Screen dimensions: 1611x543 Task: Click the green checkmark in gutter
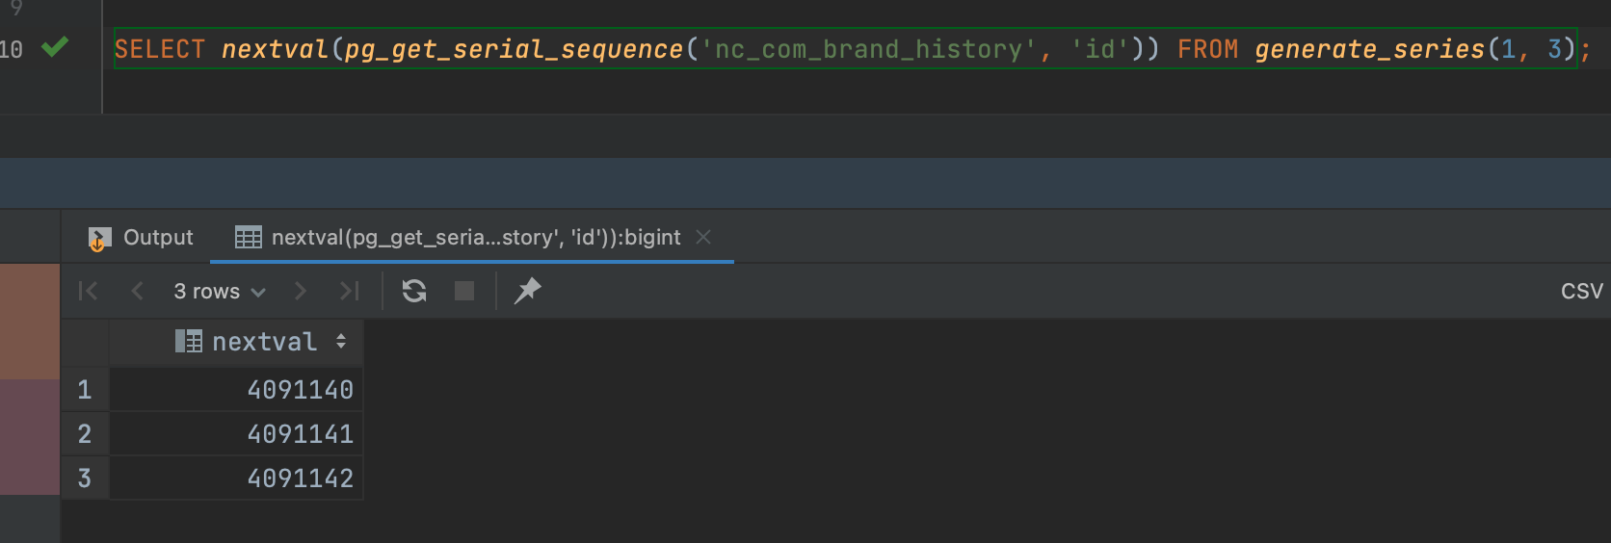click(55, 46)
